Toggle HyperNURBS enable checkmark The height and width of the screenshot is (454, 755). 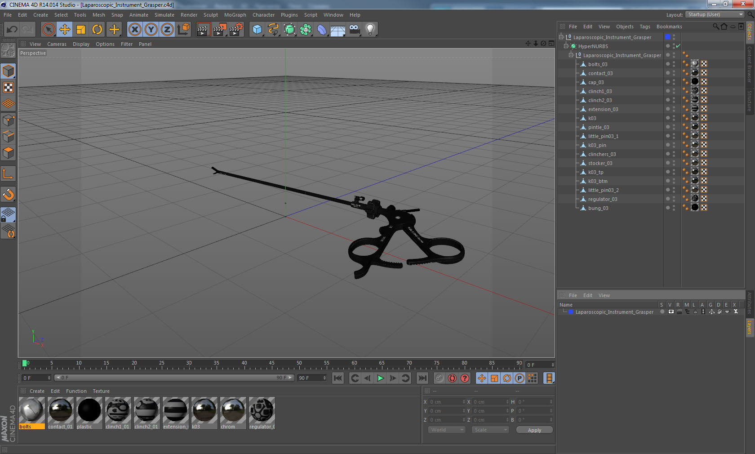678,46
